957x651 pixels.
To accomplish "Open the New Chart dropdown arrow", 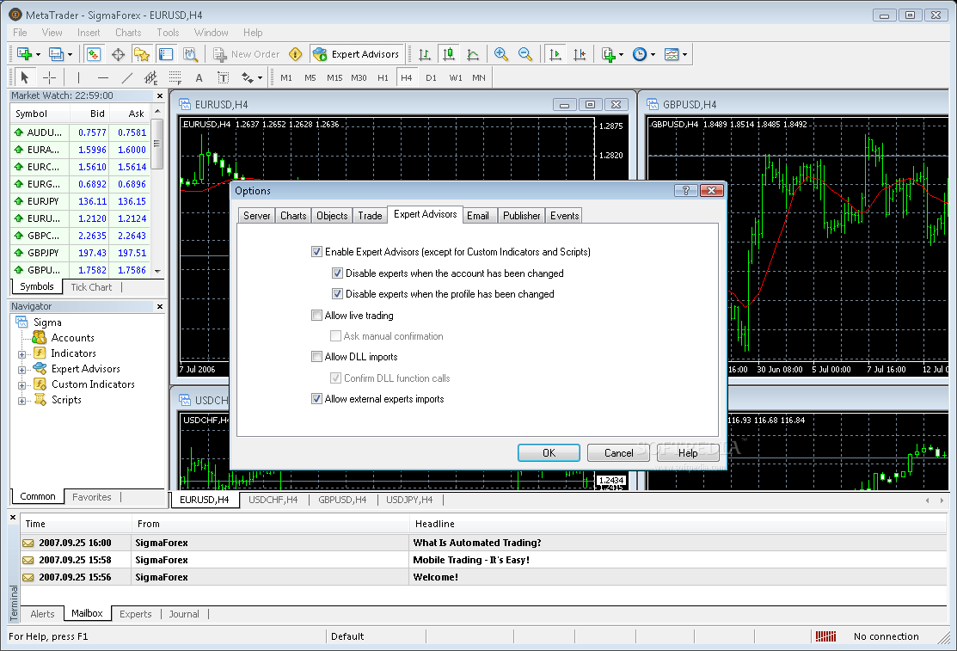I will [38, 54].
